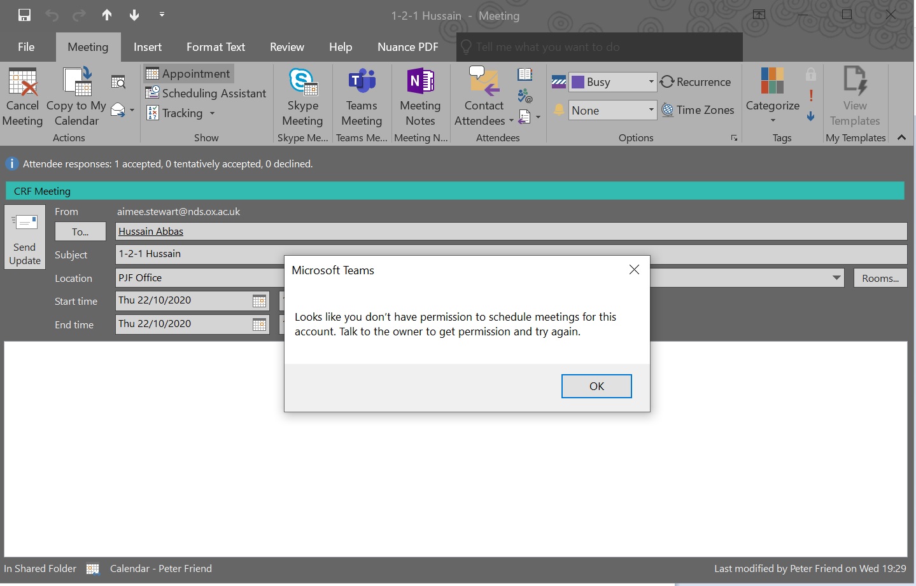Expand the Location dropdown arrow
This screenshot has width=916, height=586.
pos(836,278)
